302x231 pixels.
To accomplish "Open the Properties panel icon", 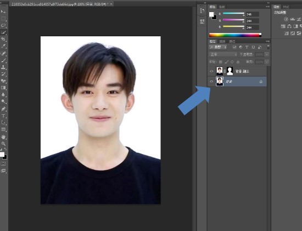I will click(202, 21).
